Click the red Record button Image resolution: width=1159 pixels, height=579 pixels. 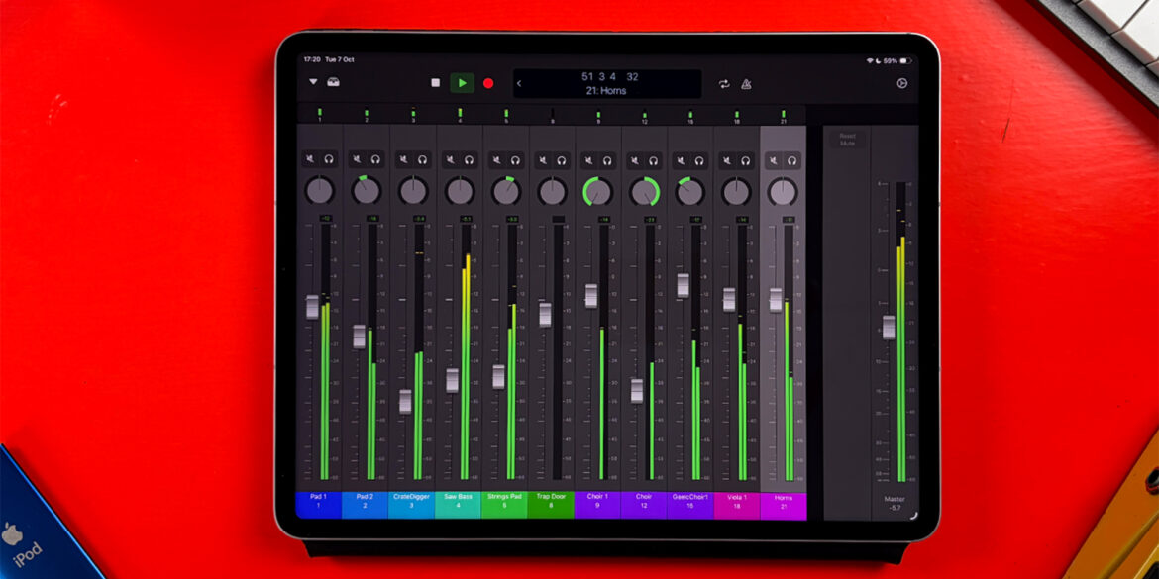click(x=486, y=82)
